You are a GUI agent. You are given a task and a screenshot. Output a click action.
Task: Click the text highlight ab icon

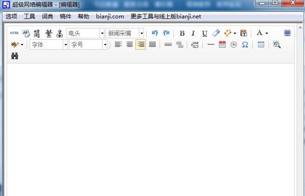(15, 45)
